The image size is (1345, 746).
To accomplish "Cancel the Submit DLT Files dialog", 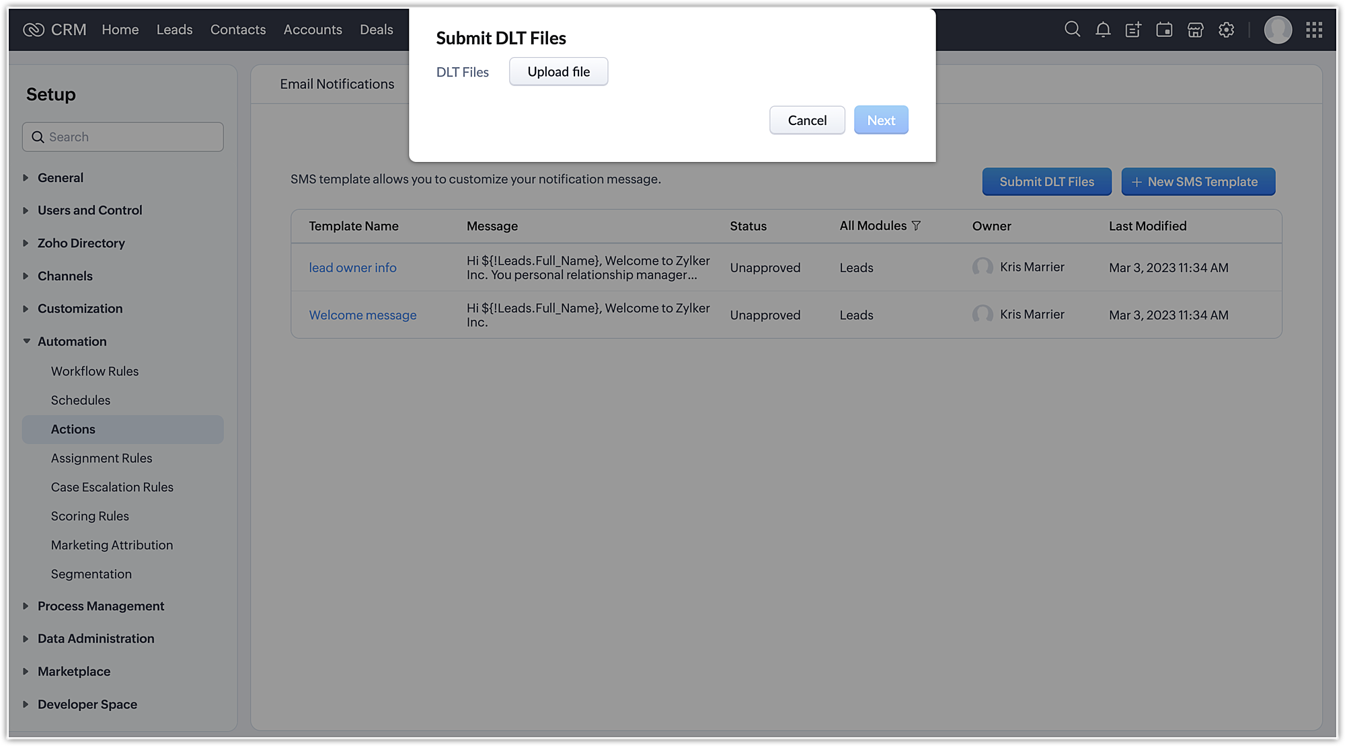I will pyautogui.click(x=807, y=120).
